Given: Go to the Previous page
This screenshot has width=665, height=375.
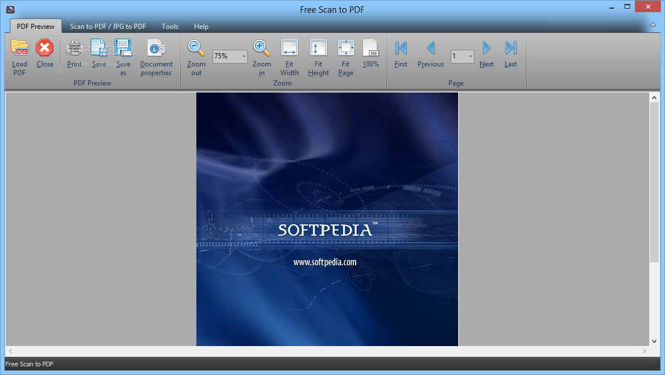Looking at the screenshot, I should (430, 54).
